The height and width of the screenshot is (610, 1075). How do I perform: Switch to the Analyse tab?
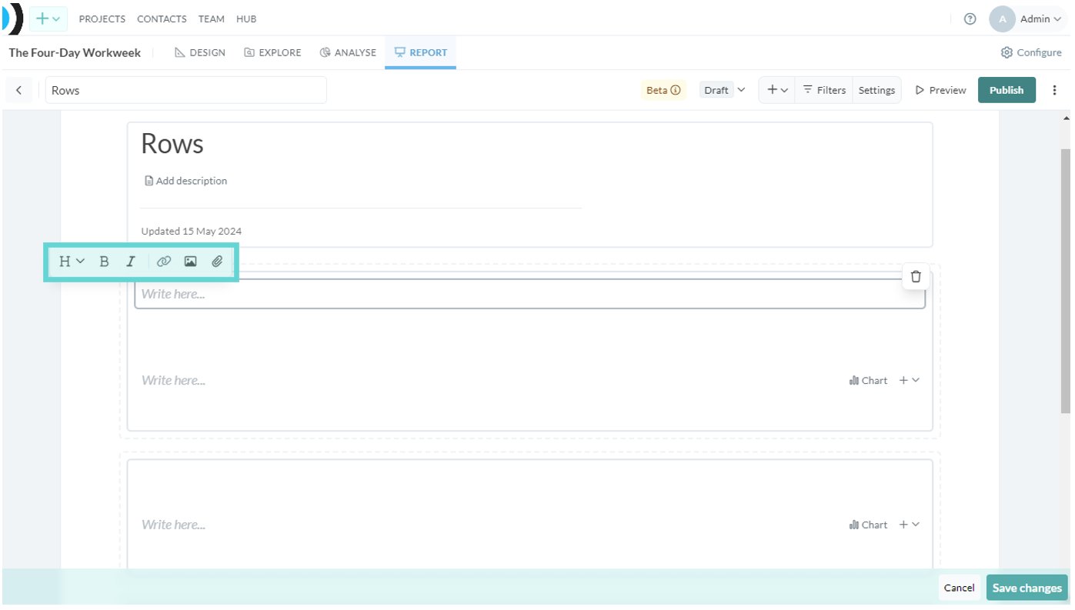[348, 52]
